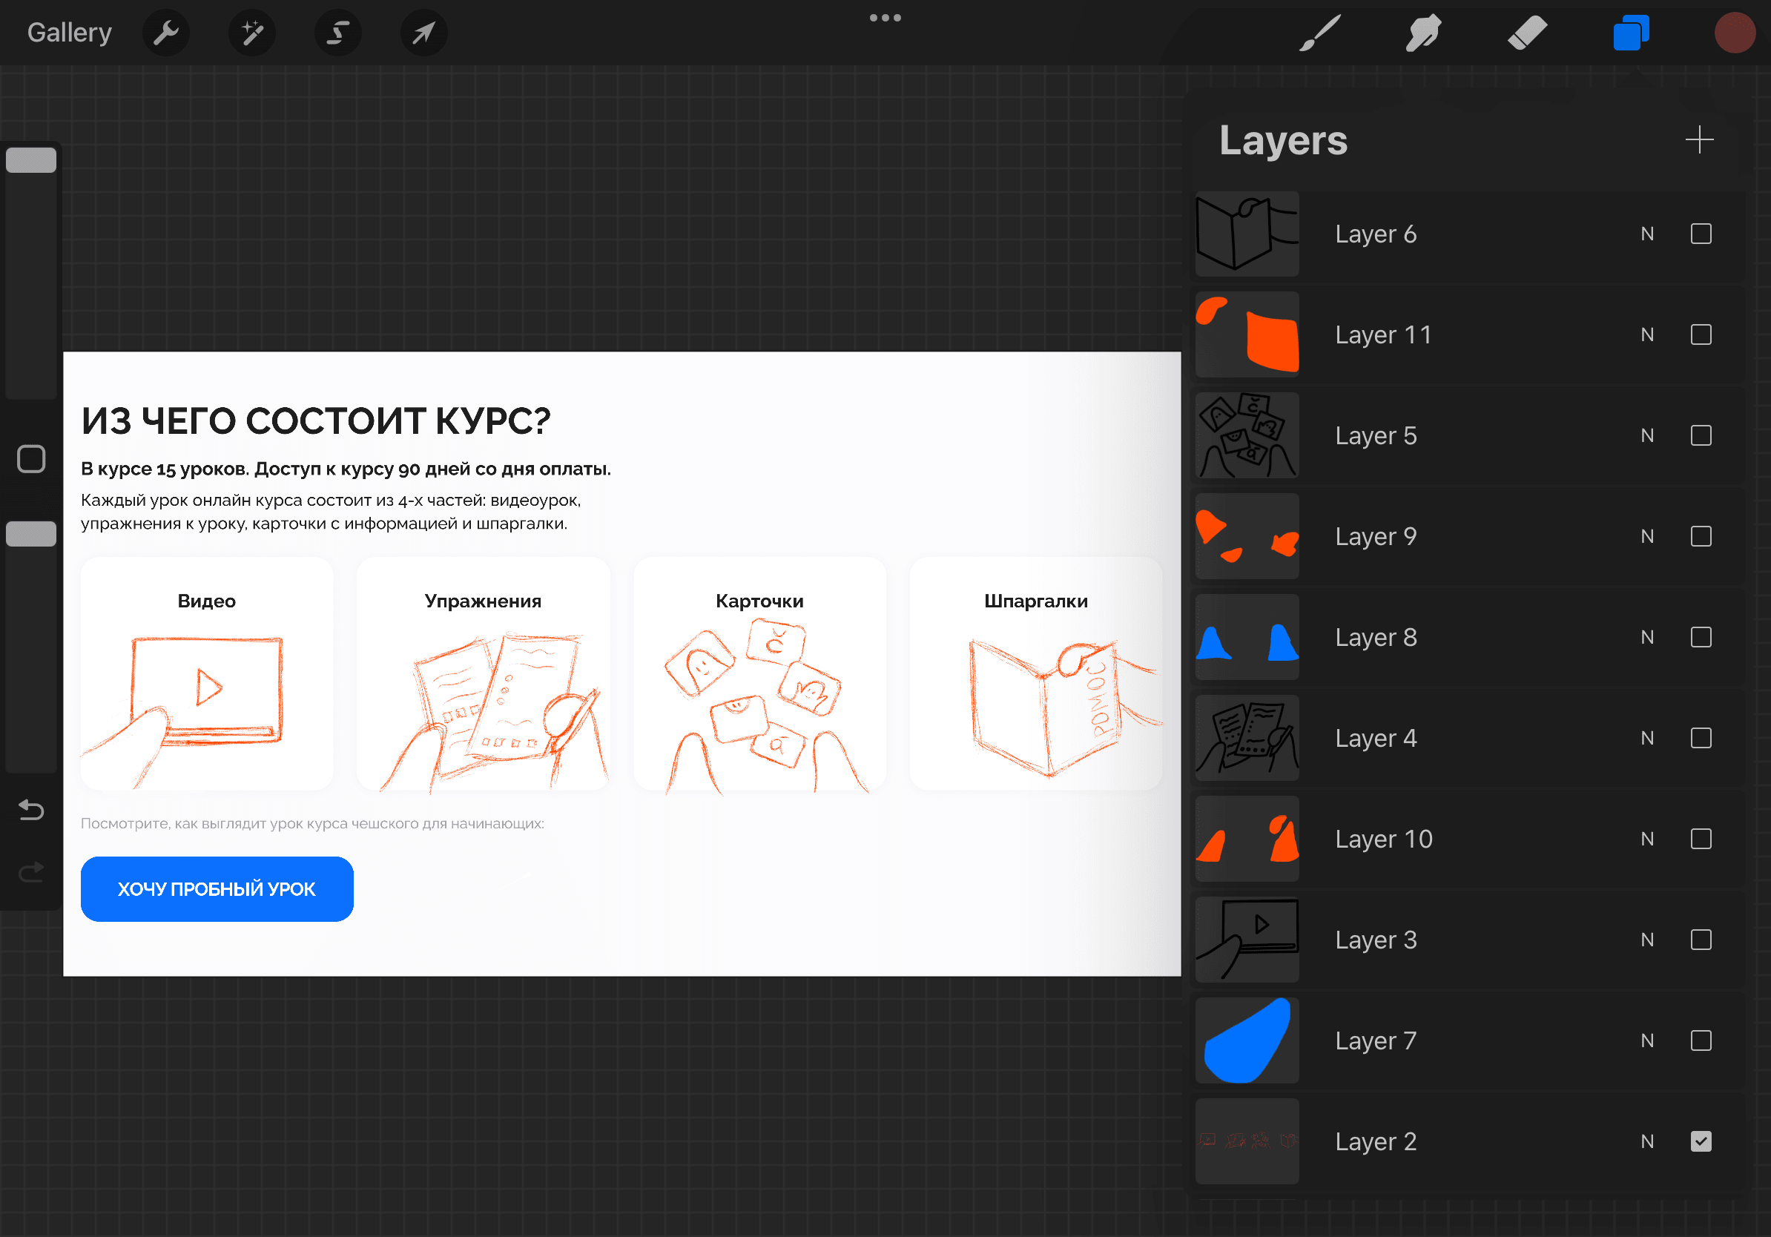The image size is (1771, 1237).
Task: Click the Упражнения card on canvas
Action: 483,673
